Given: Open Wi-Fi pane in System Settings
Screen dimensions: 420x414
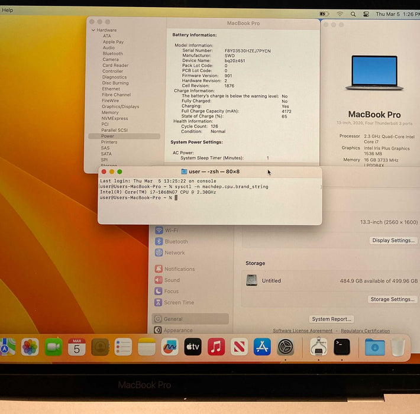Looking at the screenshot, I should coord(166,230).
